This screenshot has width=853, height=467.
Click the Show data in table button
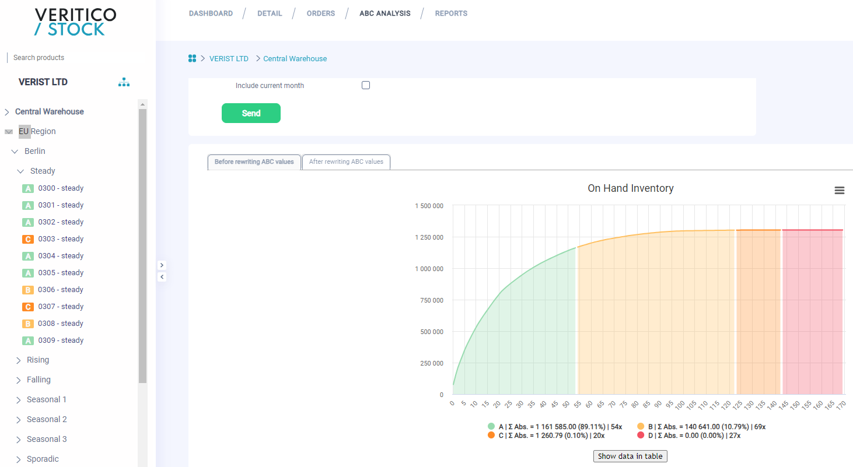click(630, 456)
